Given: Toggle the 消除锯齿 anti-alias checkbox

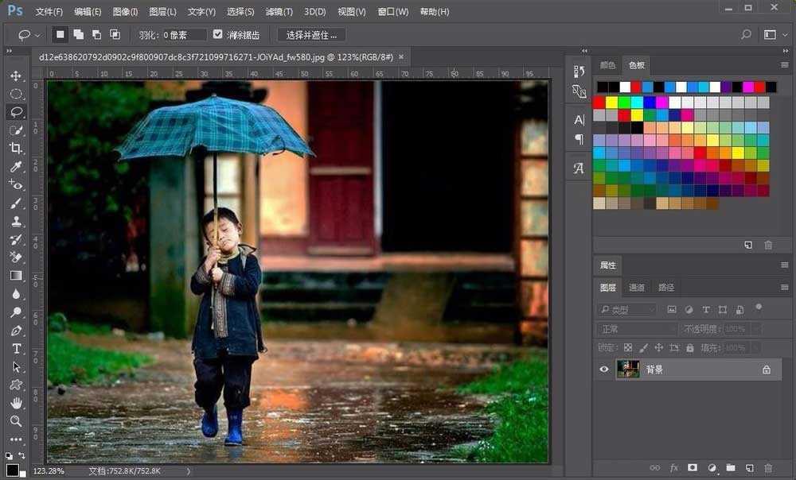Looking at the screenshot, I should coord(217,34).
